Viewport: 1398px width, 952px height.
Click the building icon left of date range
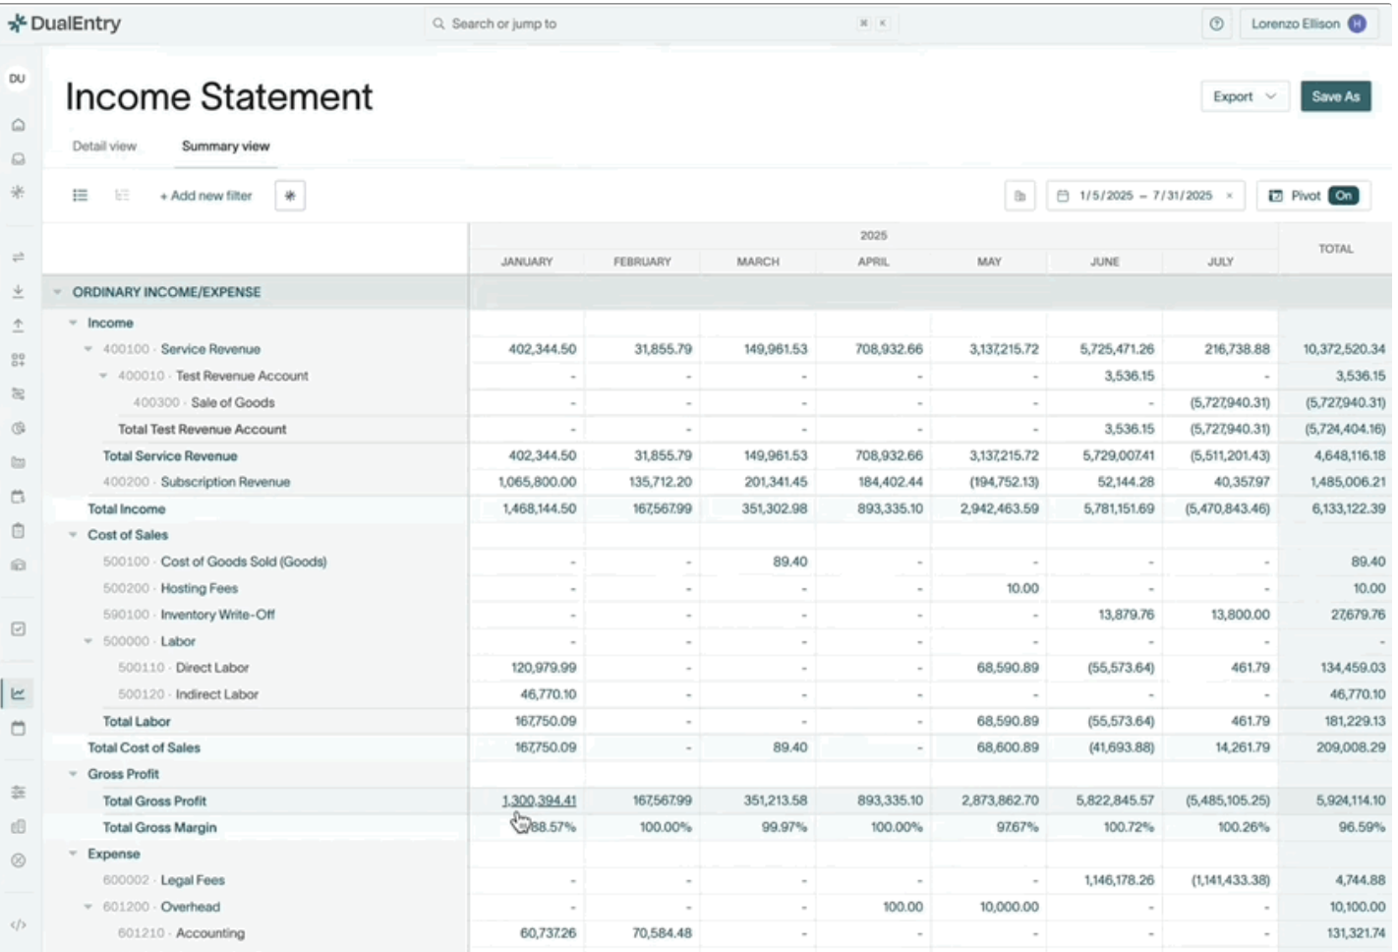pos(1019,196)
